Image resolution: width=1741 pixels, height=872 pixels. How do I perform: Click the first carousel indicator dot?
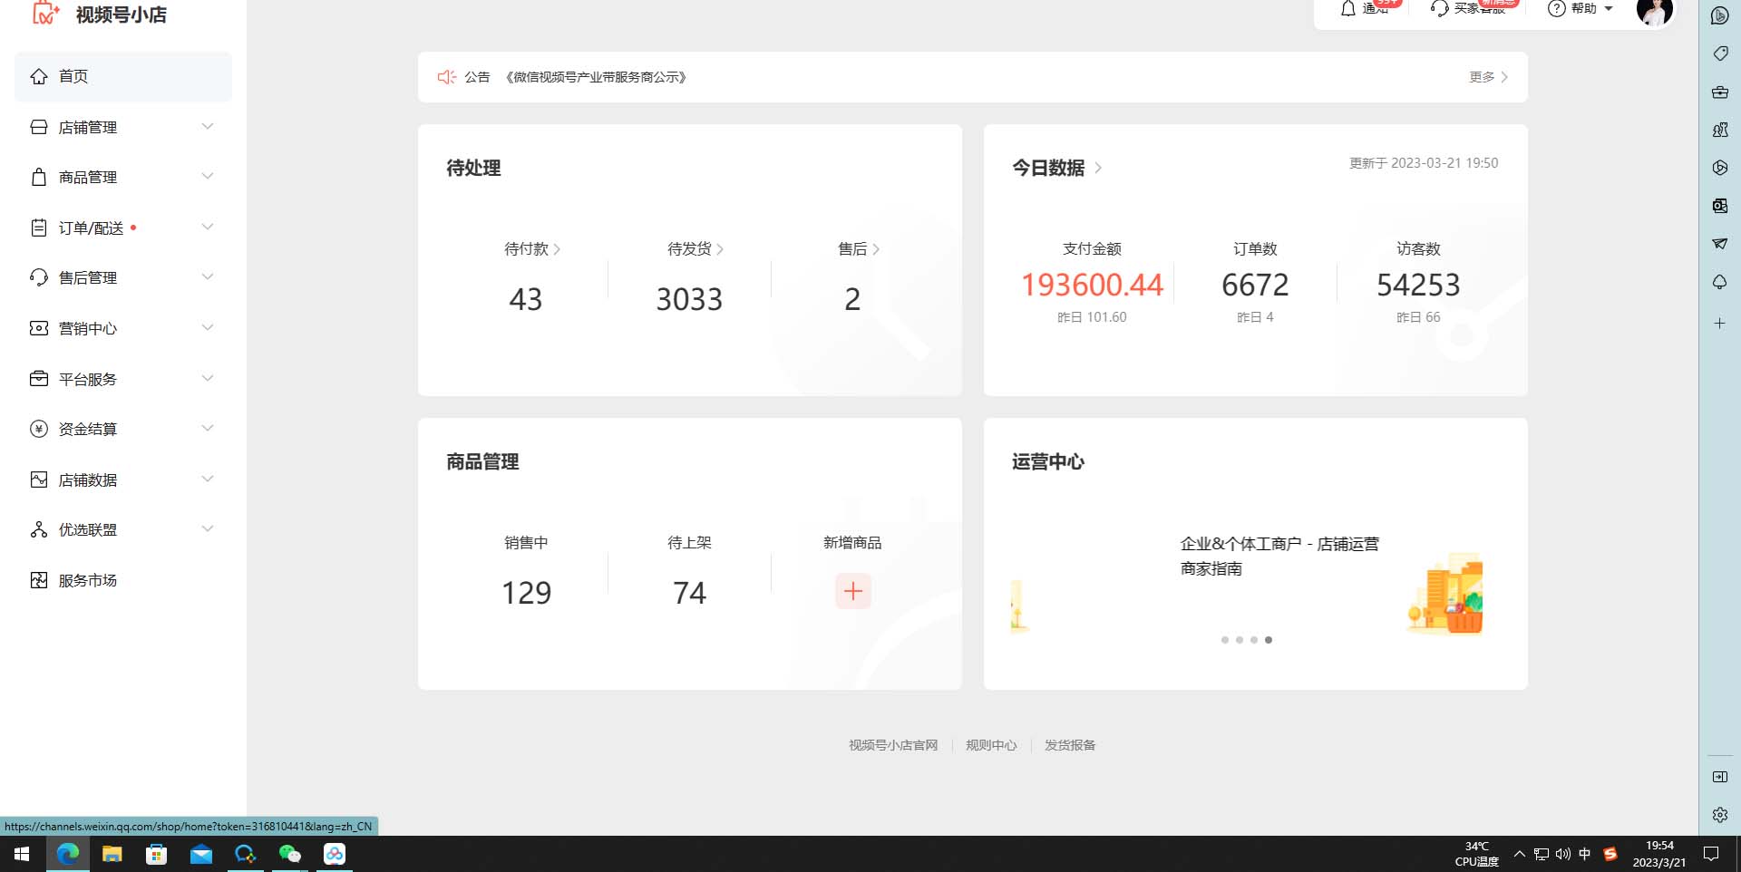tap(1225, 640)
